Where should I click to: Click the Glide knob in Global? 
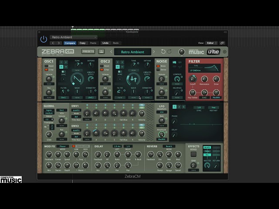coord(49,135)
